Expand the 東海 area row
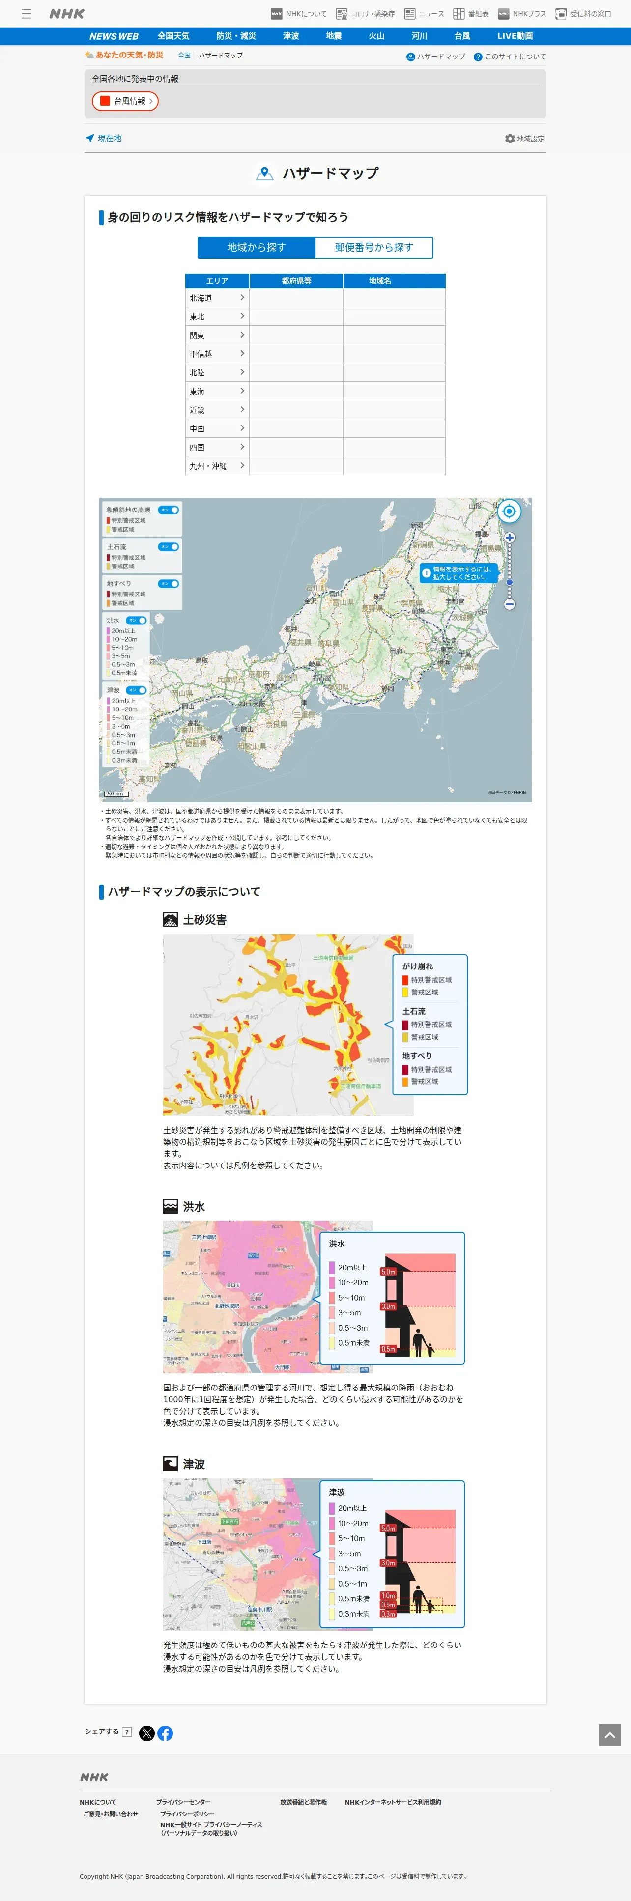Screen dimensions: 631x1901 pos(217,391)
